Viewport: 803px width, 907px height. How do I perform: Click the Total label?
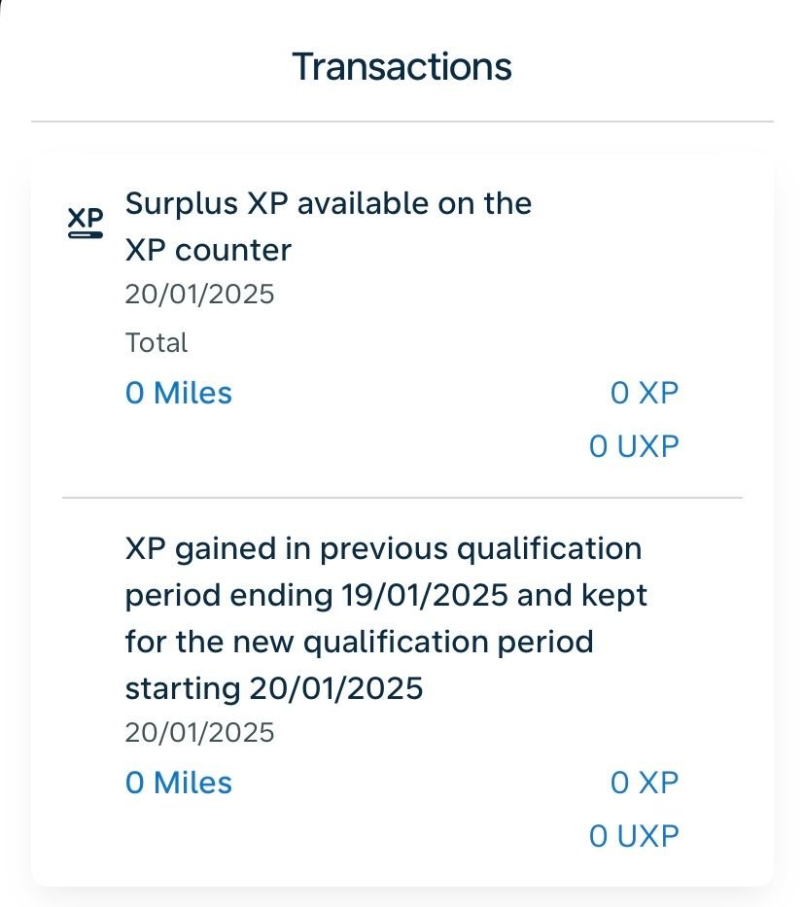[x=157, y=342]
